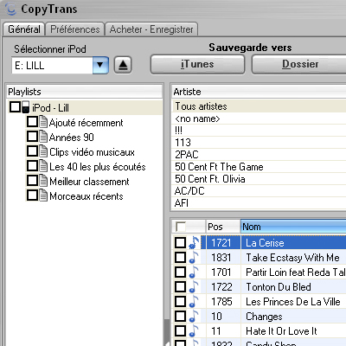
Task: Select track Tonton Du Bled
Action: 279,287
